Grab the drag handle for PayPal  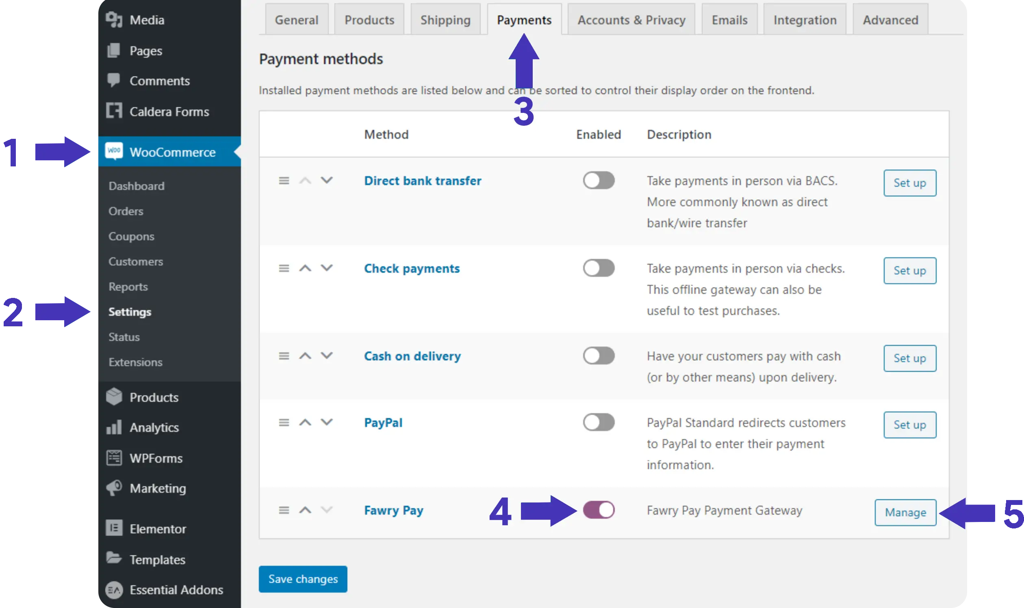pos(284,423)
